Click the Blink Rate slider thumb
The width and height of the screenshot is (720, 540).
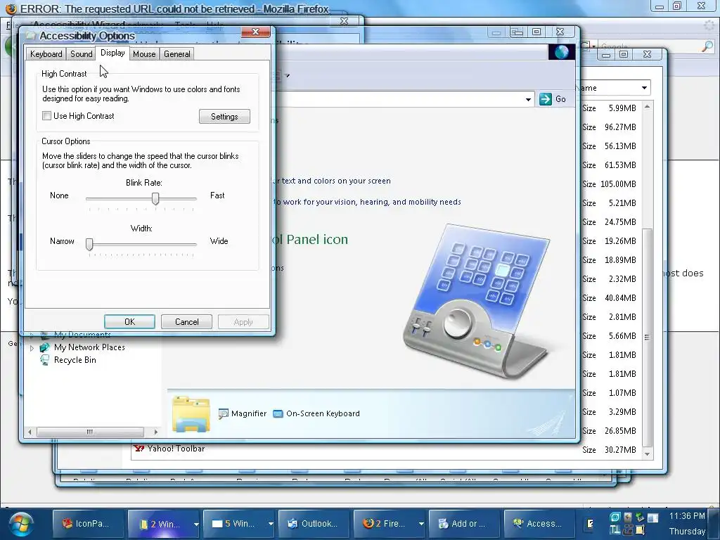coord(155,199)
